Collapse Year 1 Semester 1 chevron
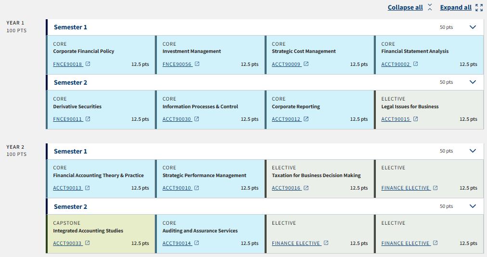 click(473, 27)
